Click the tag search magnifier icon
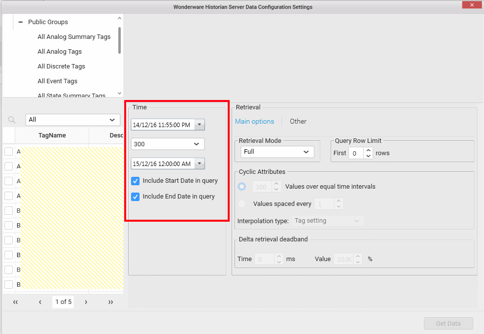The image size is (484, 334). pyautogui.click(x=12, y=120)
